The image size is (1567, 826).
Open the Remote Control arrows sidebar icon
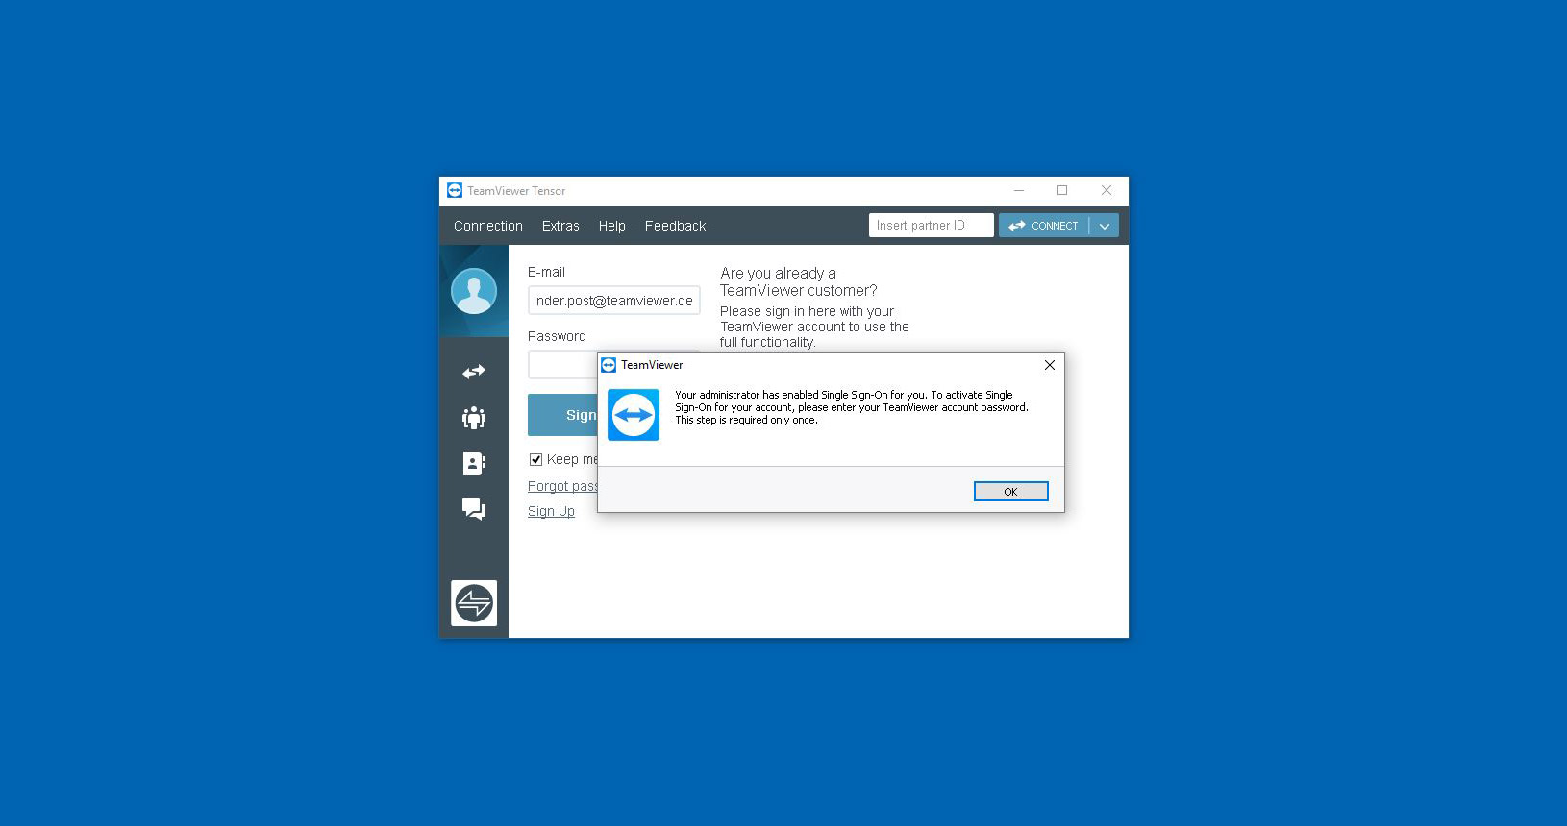click(x=474, y=372)
